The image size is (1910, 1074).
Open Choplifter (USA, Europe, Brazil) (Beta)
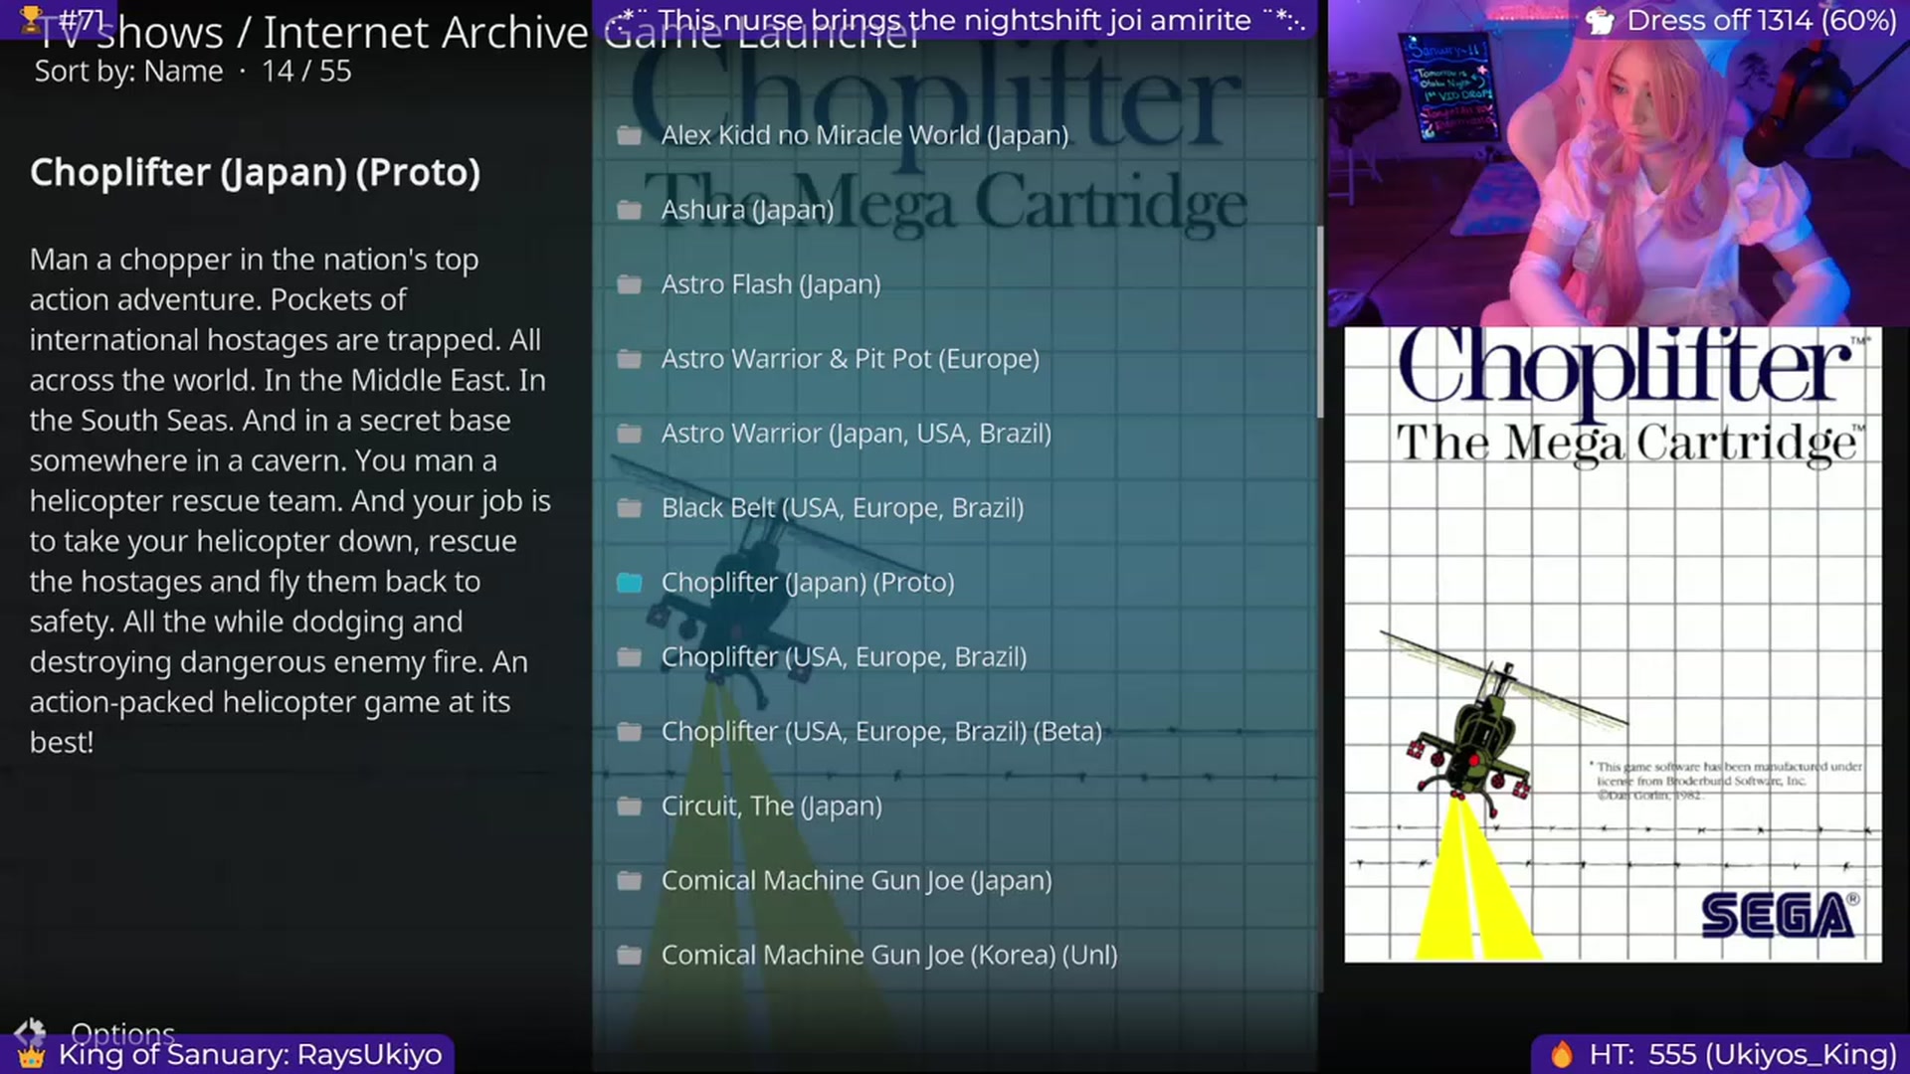[881, 732]
